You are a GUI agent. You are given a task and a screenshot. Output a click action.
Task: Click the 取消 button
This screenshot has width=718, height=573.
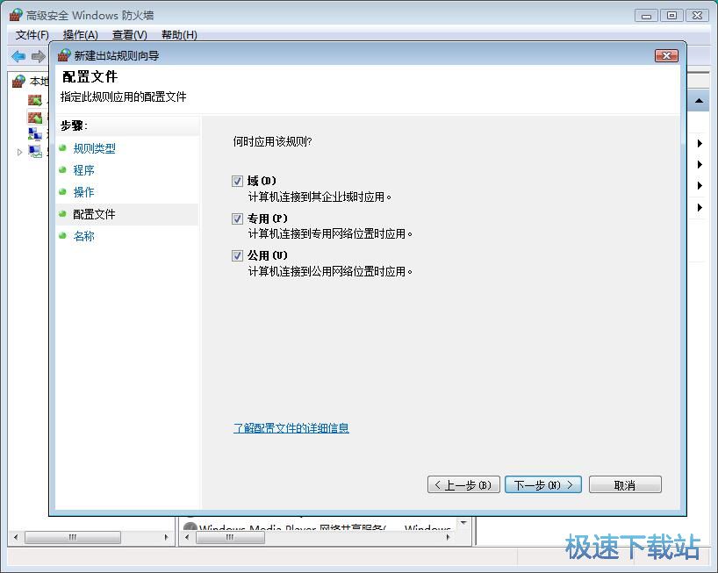[625, 484]
